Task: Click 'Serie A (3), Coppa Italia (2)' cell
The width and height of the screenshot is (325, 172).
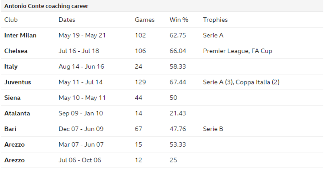Action: pos(241,82)
